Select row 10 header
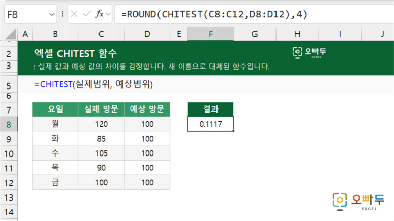Viewport: 394px width, 221px height. click(x=9, y=153)
